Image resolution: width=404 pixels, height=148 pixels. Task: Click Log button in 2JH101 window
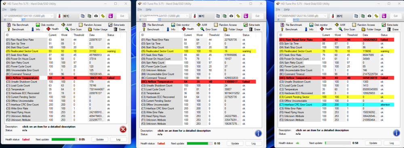tap(254, 143)
